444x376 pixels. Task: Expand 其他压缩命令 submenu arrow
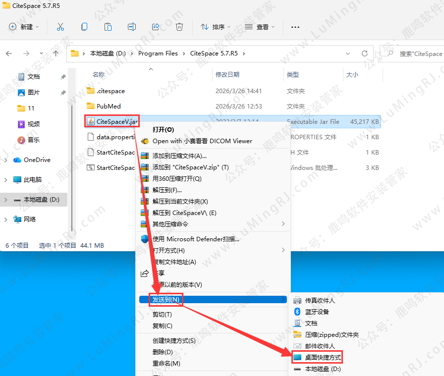283,224
